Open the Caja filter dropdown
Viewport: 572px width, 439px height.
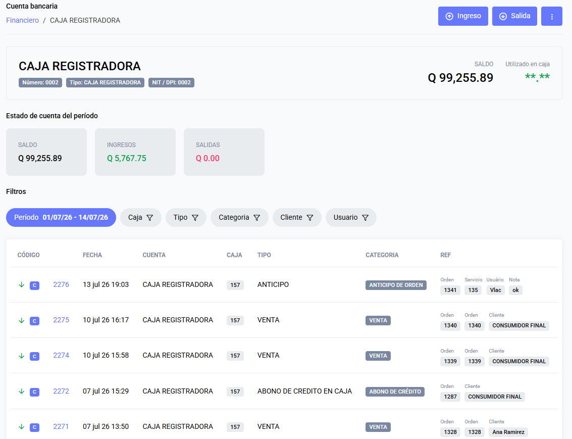tap(140, 218)
